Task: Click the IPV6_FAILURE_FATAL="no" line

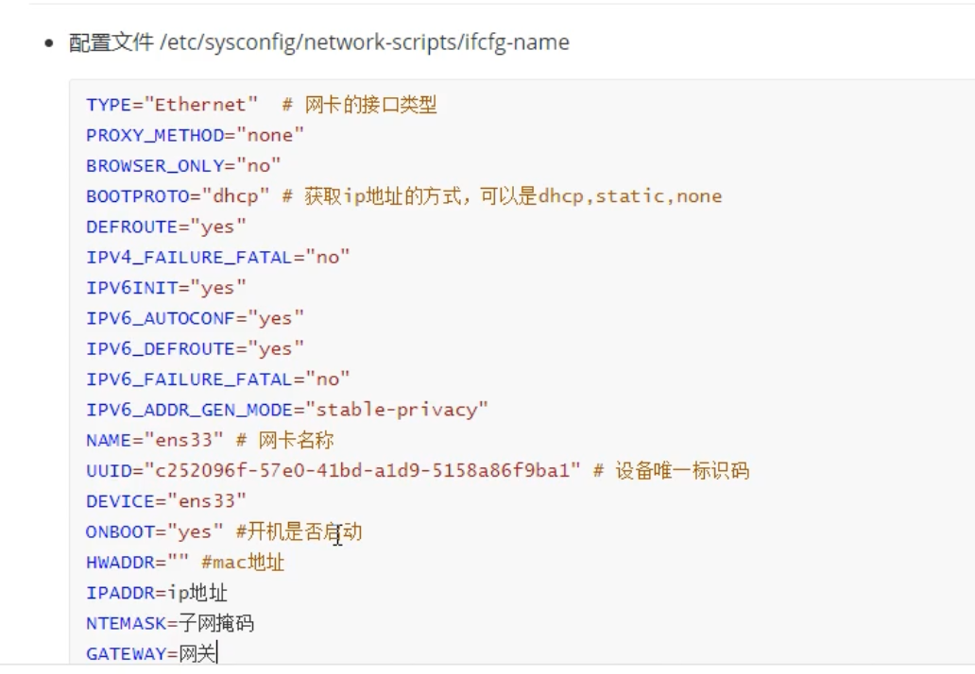Action: point(218,379)
